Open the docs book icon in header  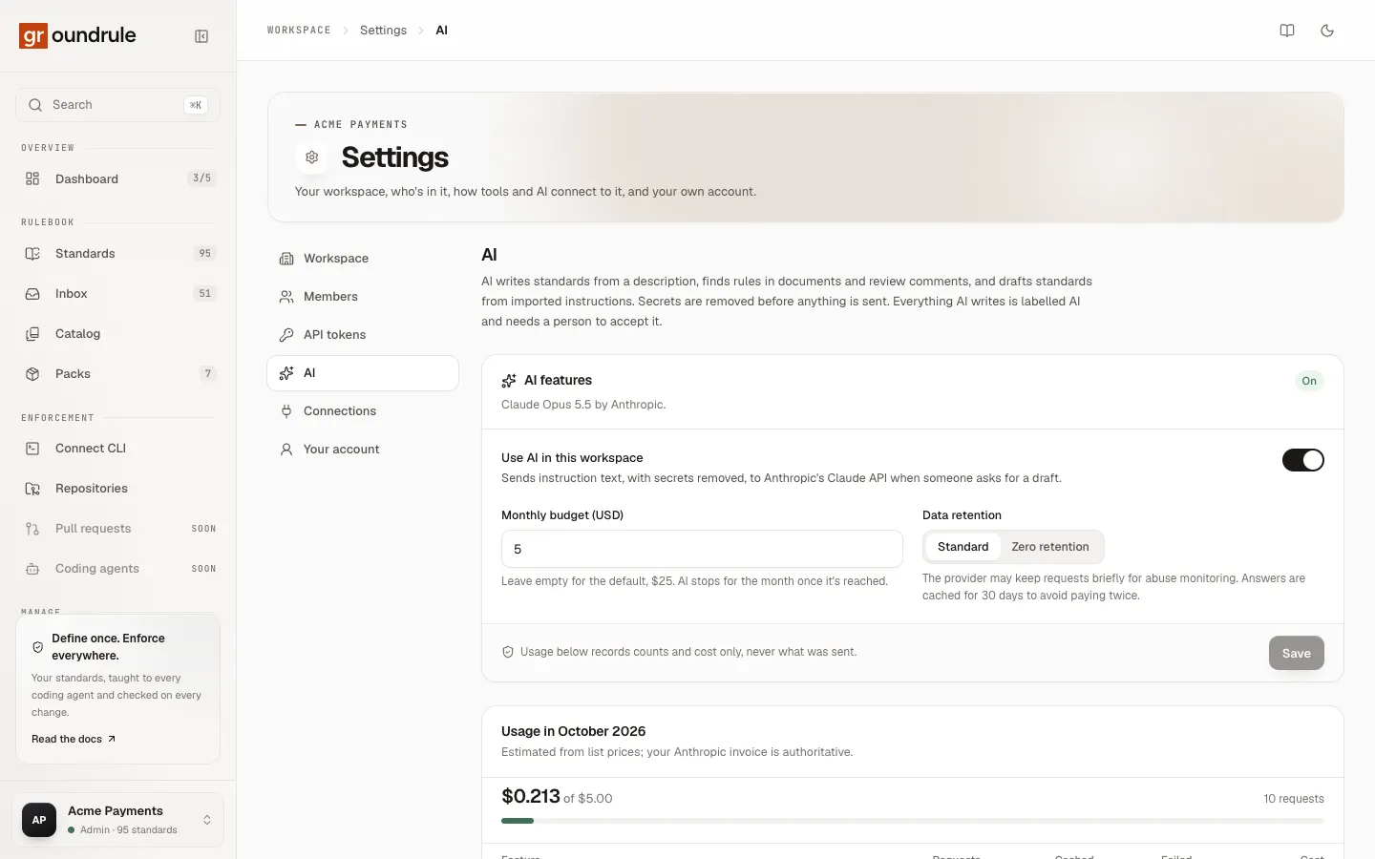point(1287,31)
